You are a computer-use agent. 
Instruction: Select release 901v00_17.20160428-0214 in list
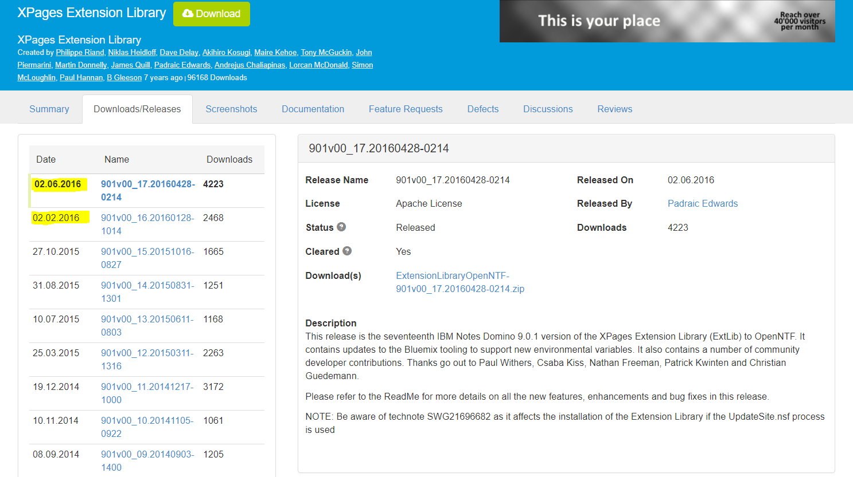148,190
